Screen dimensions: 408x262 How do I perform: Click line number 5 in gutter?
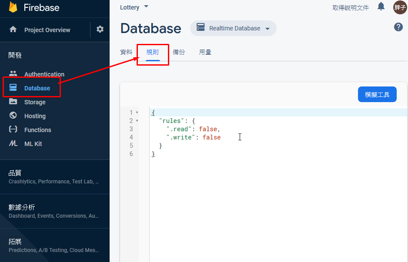click(131, 146)
